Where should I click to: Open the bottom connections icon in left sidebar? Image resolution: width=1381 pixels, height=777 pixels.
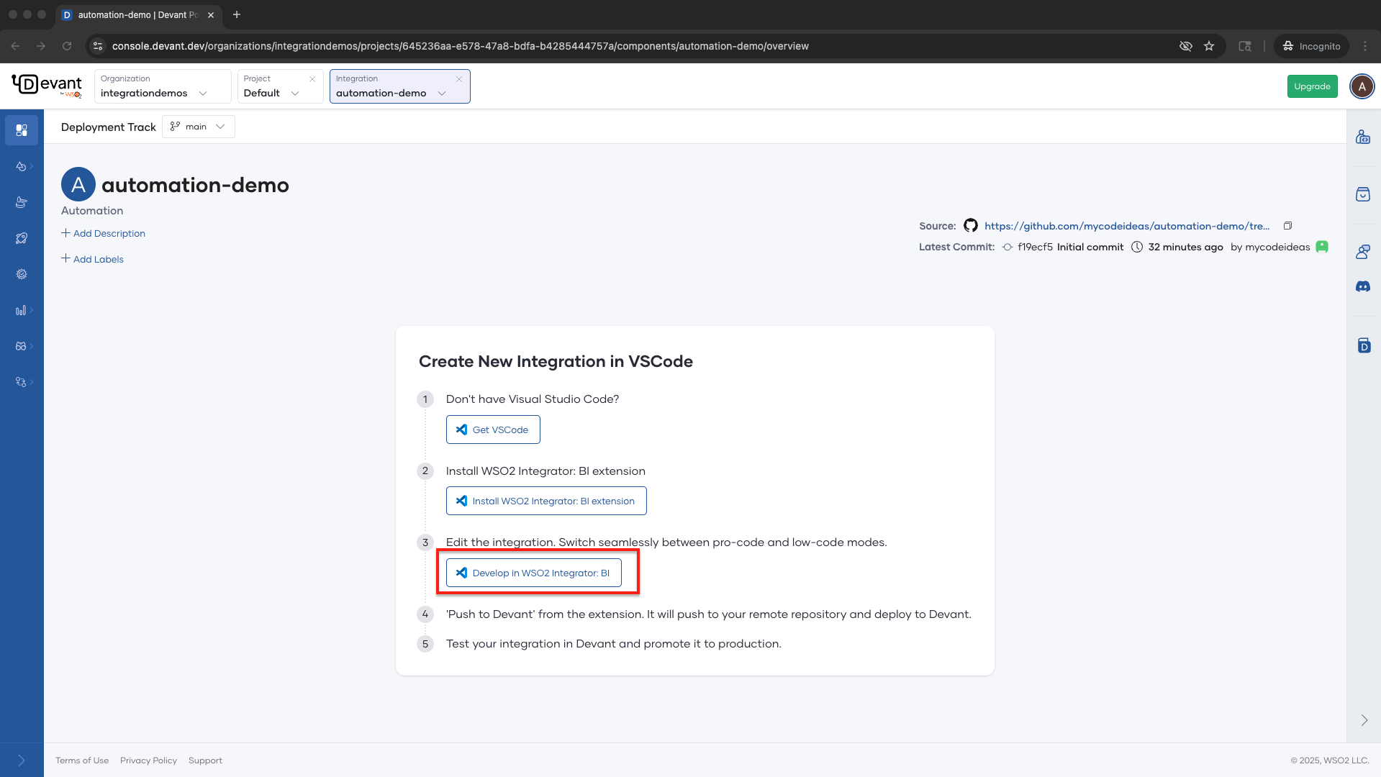pos(22,382)
